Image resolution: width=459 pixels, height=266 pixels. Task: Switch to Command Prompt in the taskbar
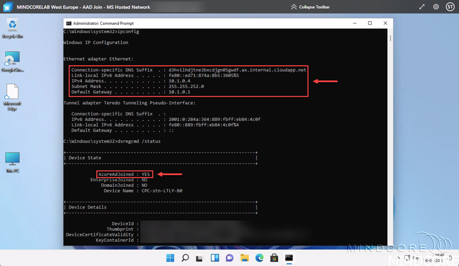289,258
